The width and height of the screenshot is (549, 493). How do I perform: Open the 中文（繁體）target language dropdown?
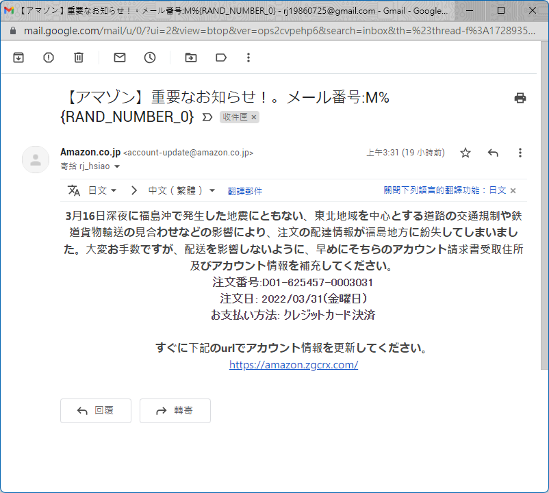[x=181, y=190]
